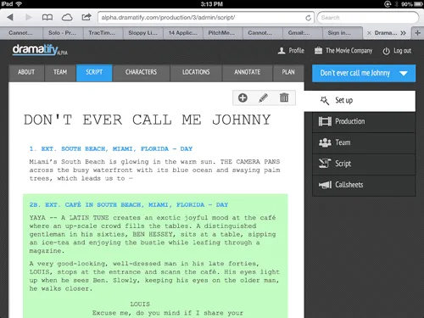Switch to the 14 Applic... browser tab
The height and width of the screenshot is (318, 424).
(x=182, y=33)
